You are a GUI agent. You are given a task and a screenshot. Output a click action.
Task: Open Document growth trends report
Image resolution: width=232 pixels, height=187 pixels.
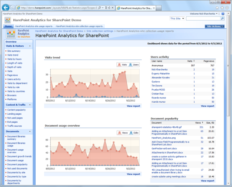(19, 156)
